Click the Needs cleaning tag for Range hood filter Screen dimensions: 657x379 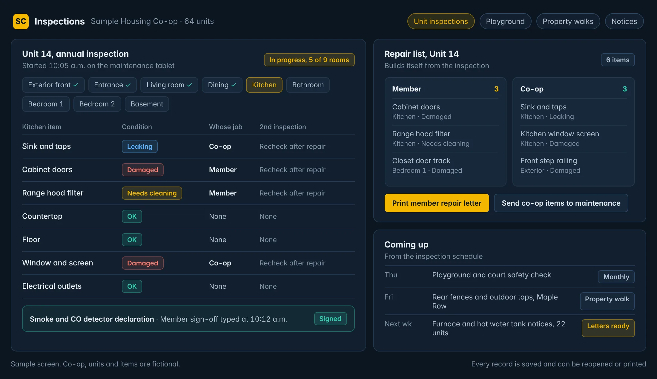(x=152, y=193)
